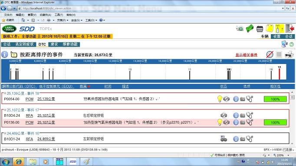
Task: Click the light bulb icon for P0054-00
Action: click(220, 99)
